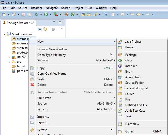168x135 pixels.
Task: Choose Copy Qualified Name
Action: tap(73, 74)
